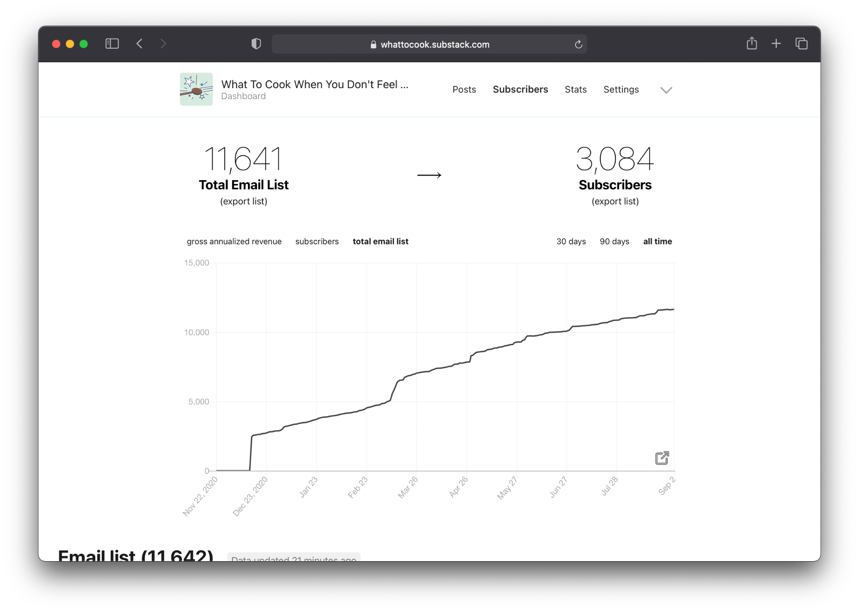Go back using the browser back arrow
859x612 pixels.
140,44
